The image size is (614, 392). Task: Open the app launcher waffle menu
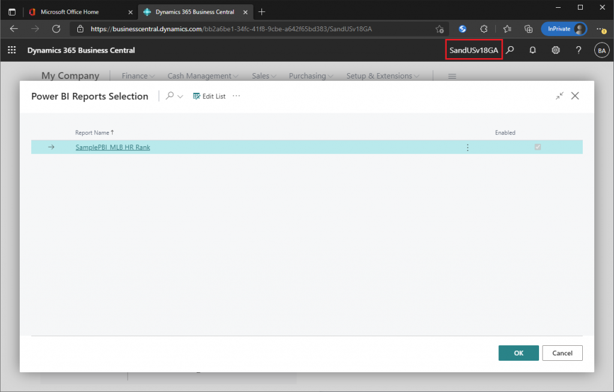12,50
